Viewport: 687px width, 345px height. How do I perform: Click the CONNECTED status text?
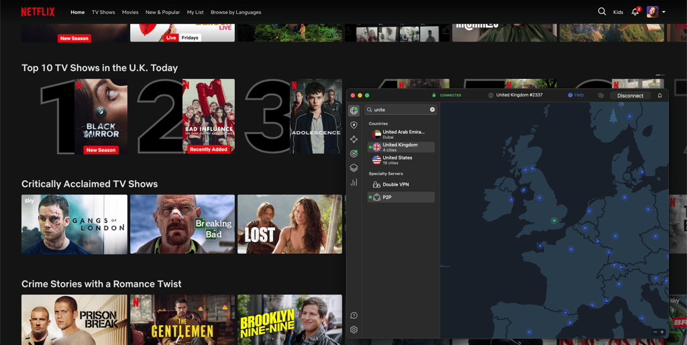(x=450, y=95)
